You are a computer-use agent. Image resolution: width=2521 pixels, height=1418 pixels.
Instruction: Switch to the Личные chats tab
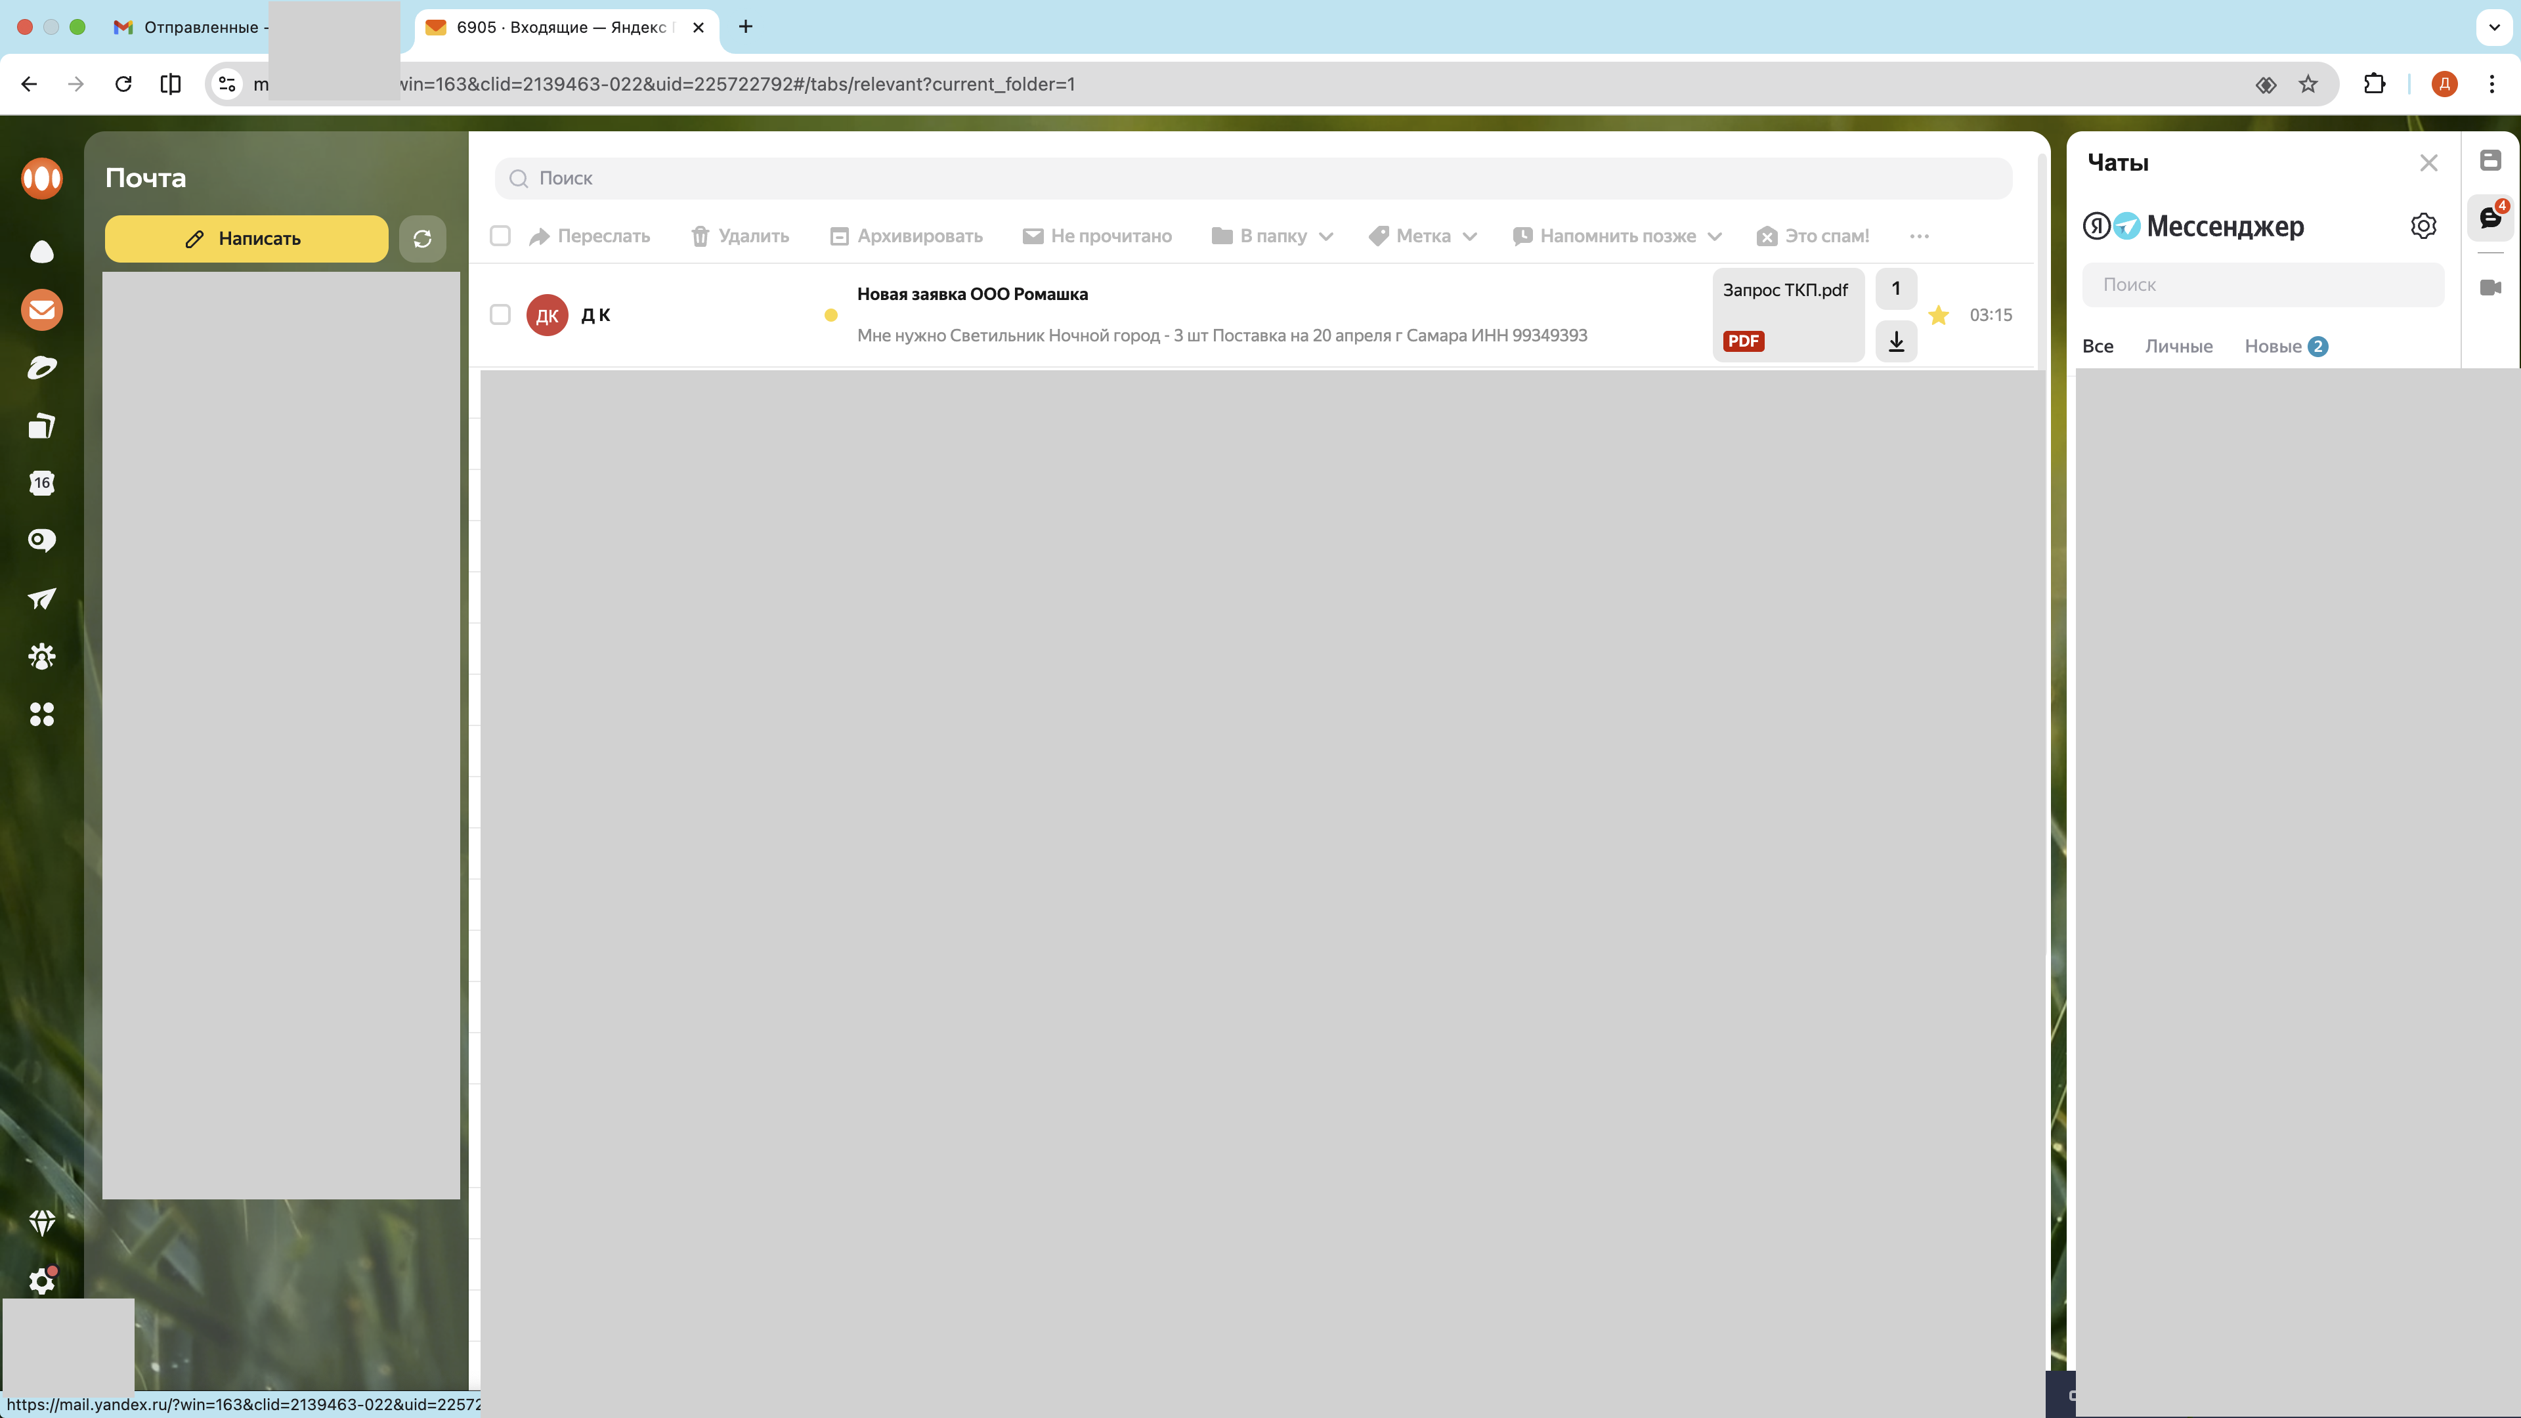coord(2178,347)
